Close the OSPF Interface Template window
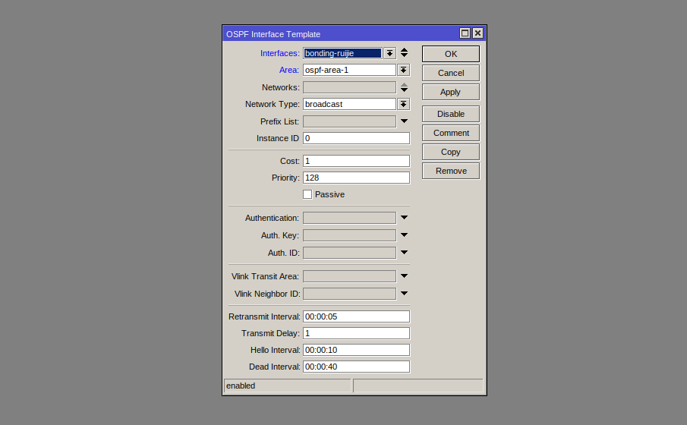 [x=477, y=33]
